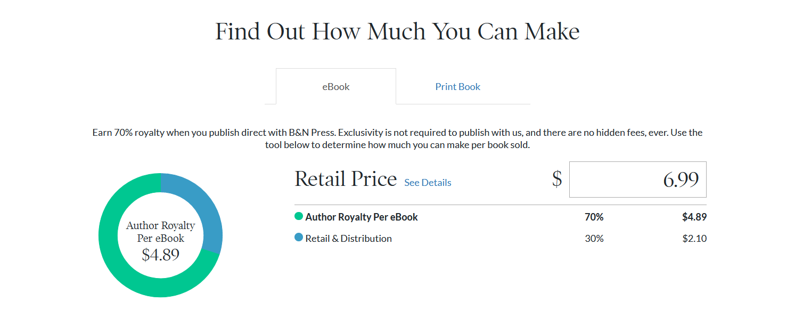Switch to the Print Book tab
Image resolution: width=811 pixels, height=326 pixels.
pos(457,86)
